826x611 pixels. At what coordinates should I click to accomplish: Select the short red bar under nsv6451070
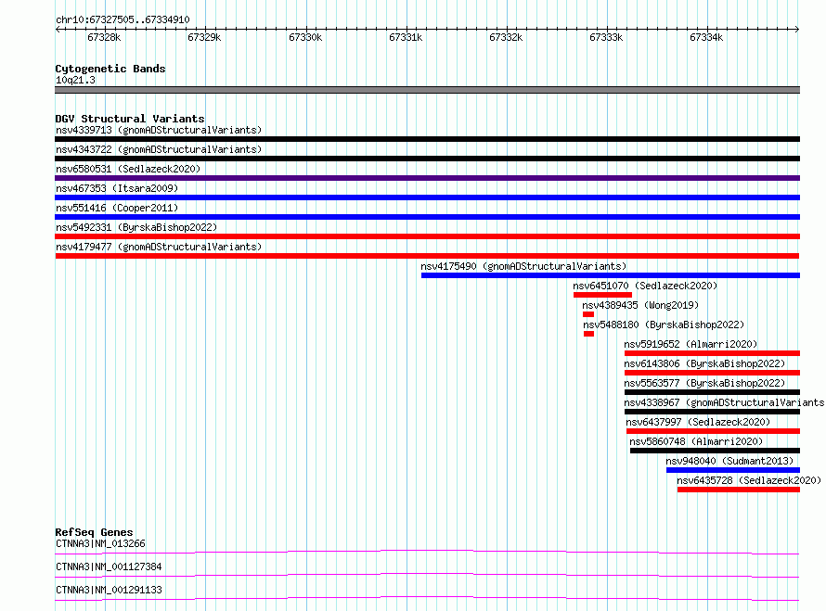[602, 295]
